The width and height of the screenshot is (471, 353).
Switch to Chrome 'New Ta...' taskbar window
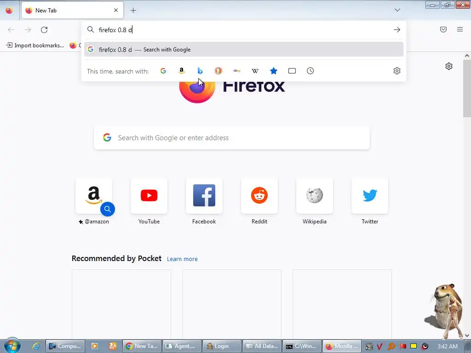[x=142, y=346]
